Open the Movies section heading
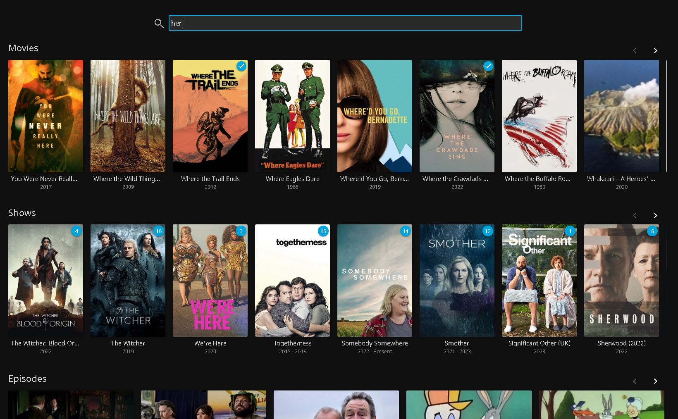Screen dimensions: 678x419 [23, 48]
